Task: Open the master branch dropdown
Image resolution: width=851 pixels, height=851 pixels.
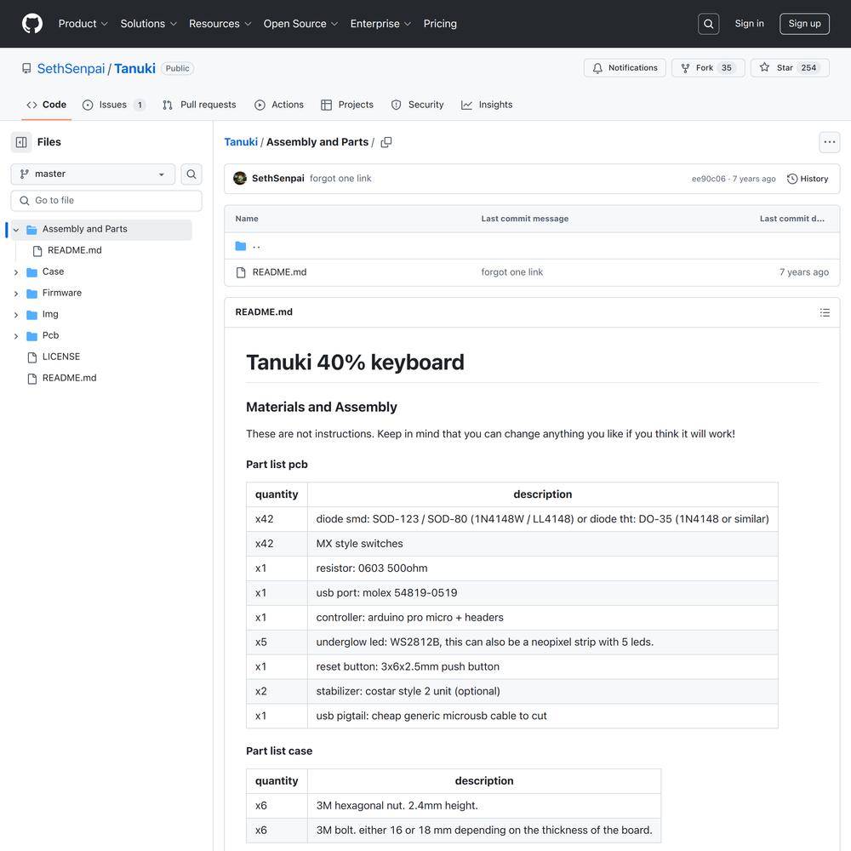Action: tap(93, 174)
